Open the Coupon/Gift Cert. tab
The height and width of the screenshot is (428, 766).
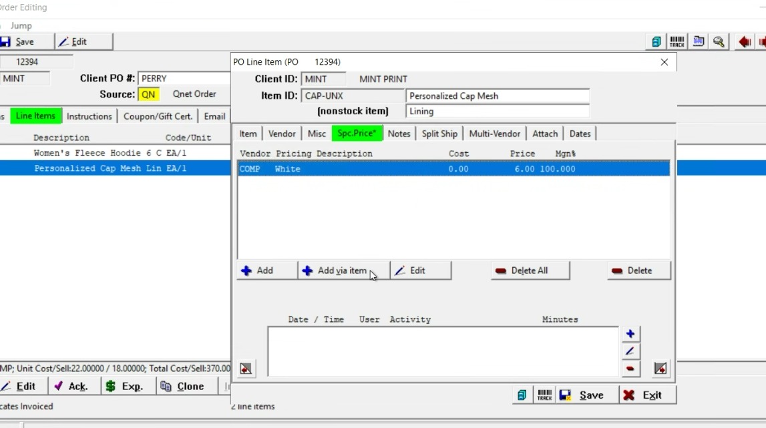click(158, 116)
